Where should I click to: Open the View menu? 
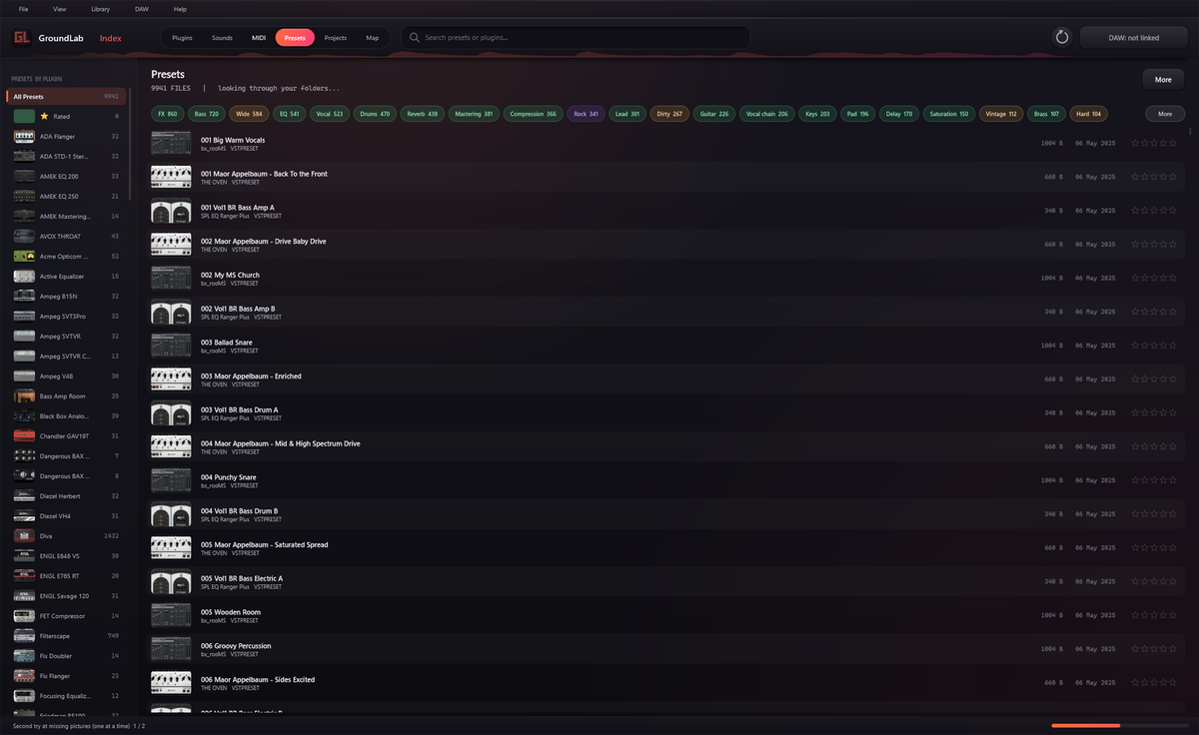click(x=60, y=9)
